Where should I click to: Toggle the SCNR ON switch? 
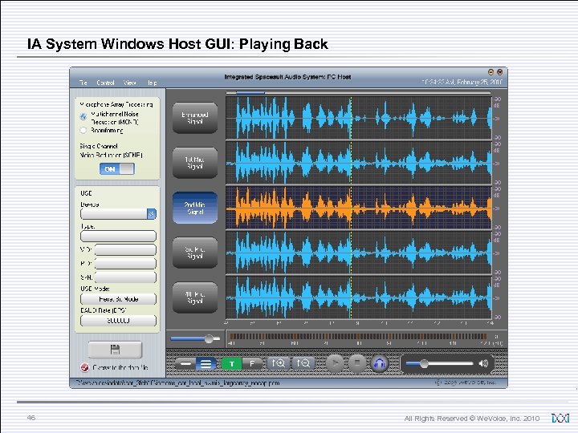click(117, 169)
